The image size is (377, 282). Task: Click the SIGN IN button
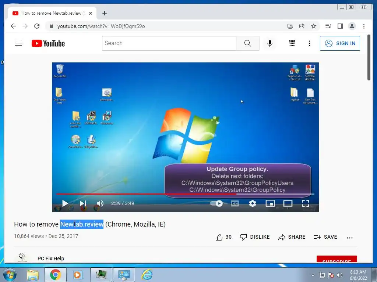(340, 43)
